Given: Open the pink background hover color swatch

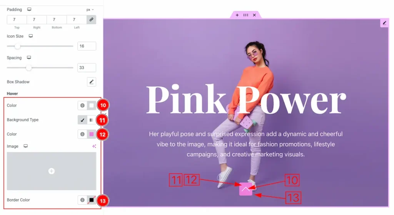Looking at the screenshot, I should (x=92, y=134).
